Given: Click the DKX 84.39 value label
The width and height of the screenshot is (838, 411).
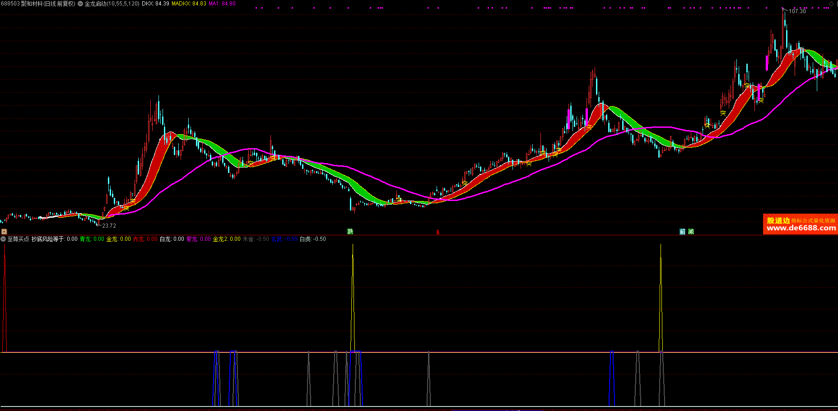Looking at the screenshot, I should (x=155, y=4).
